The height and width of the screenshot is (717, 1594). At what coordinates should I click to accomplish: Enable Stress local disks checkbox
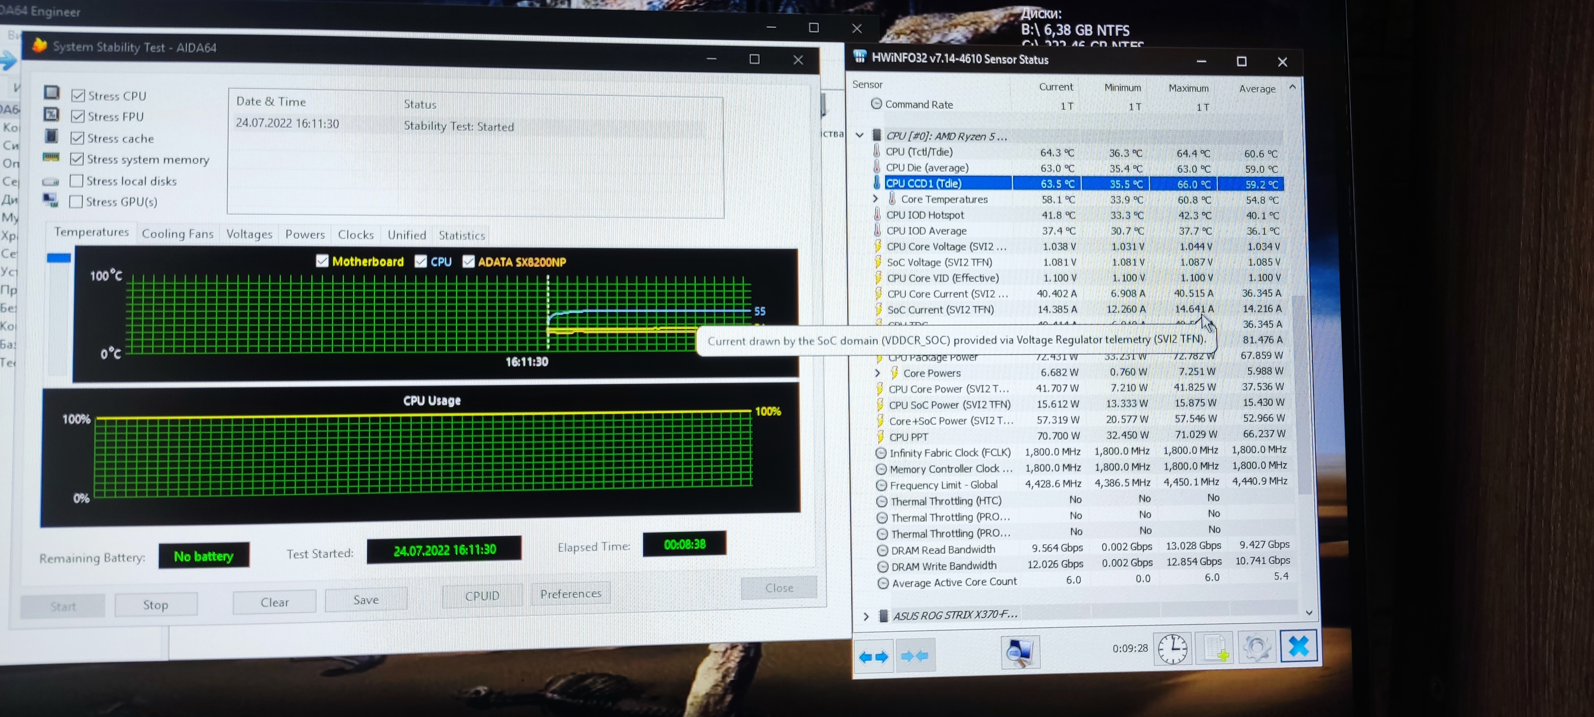pos(77,180)
